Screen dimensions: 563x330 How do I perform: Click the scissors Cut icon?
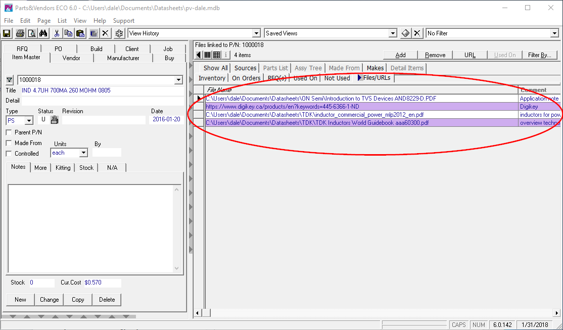pyautogui.click(x=57, y=33)
